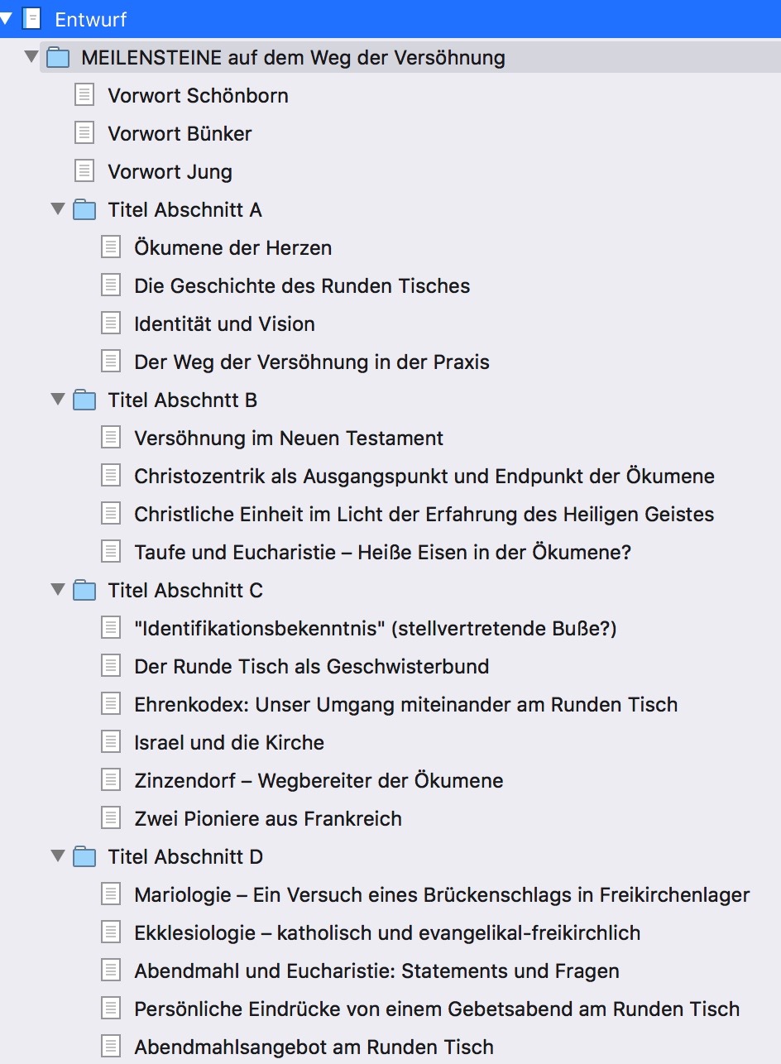
Task: Collapse the MEILENSTEINE folder triangle
Action: point(31,57)
